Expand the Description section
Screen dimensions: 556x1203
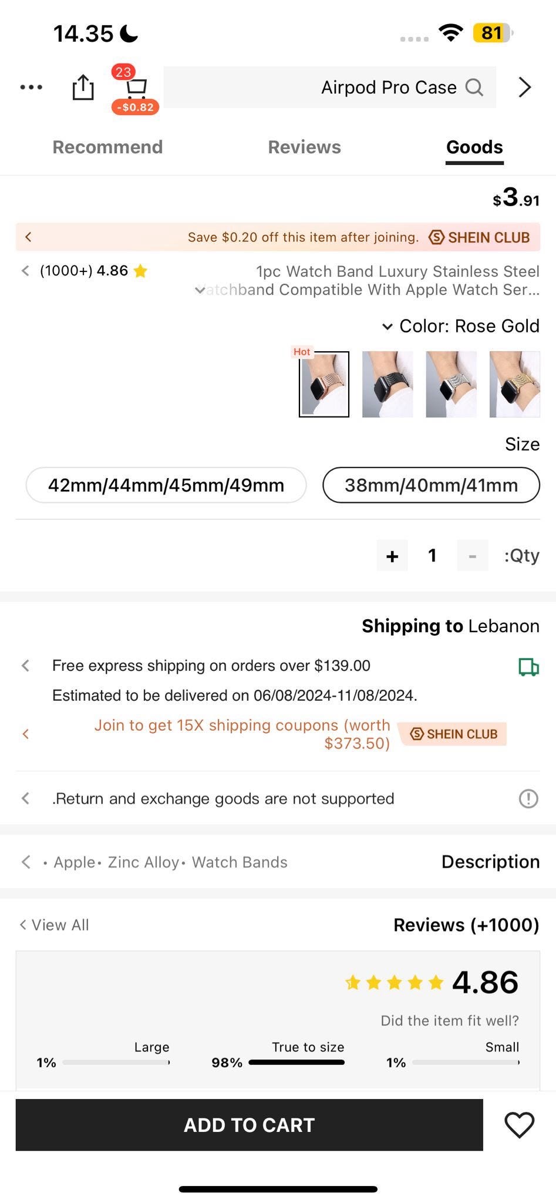[26, 862]
